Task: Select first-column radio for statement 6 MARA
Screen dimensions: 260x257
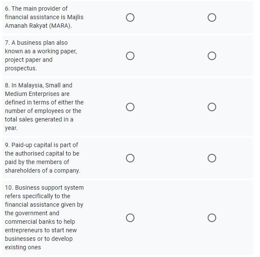Action: (130, 17)
